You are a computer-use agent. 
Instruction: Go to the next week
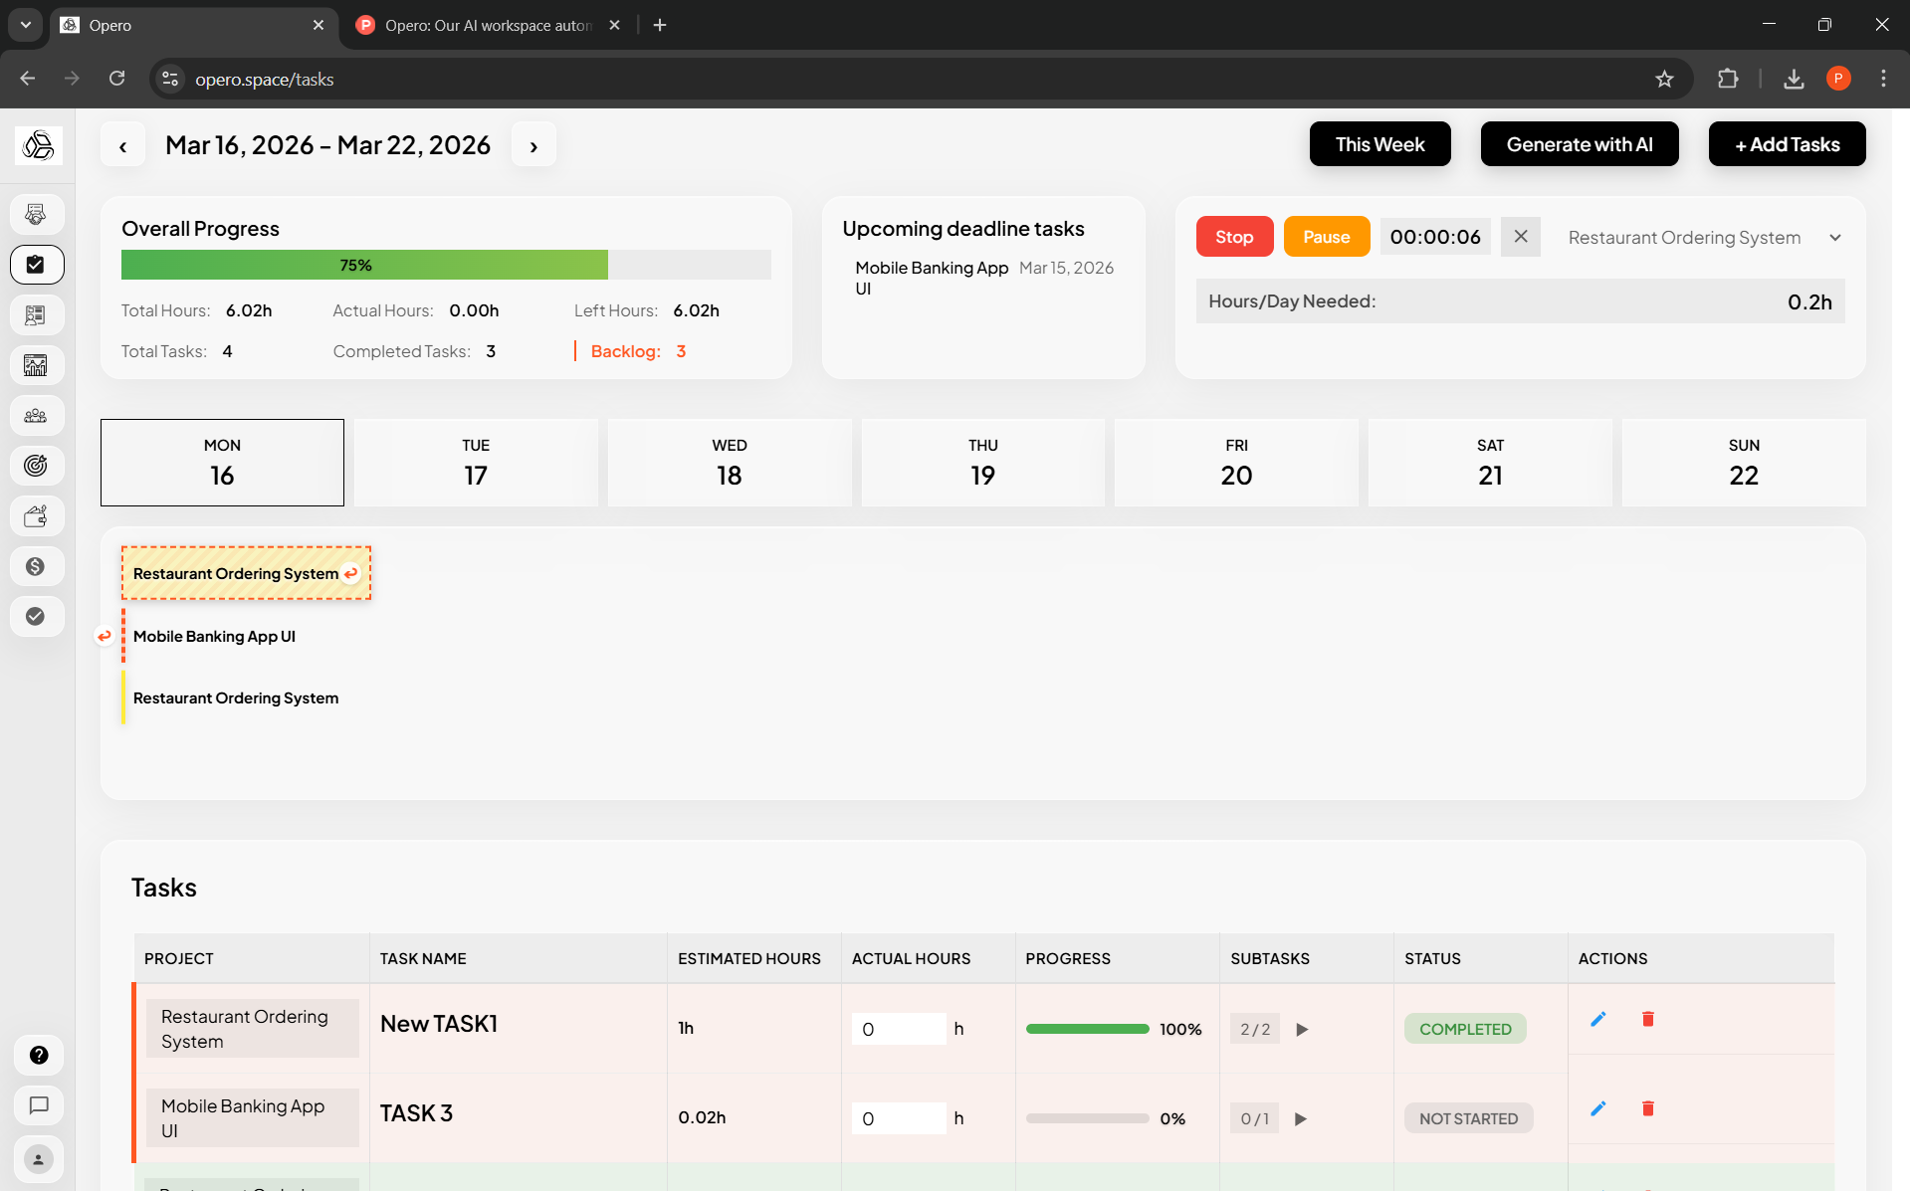pos(533,145)
